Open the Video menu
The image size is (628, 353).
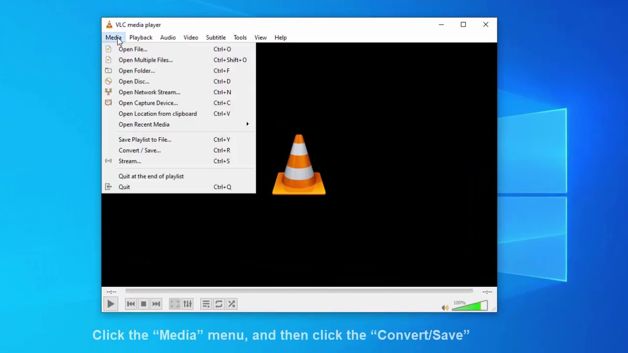pyautogui.click(x=191, y=37)
